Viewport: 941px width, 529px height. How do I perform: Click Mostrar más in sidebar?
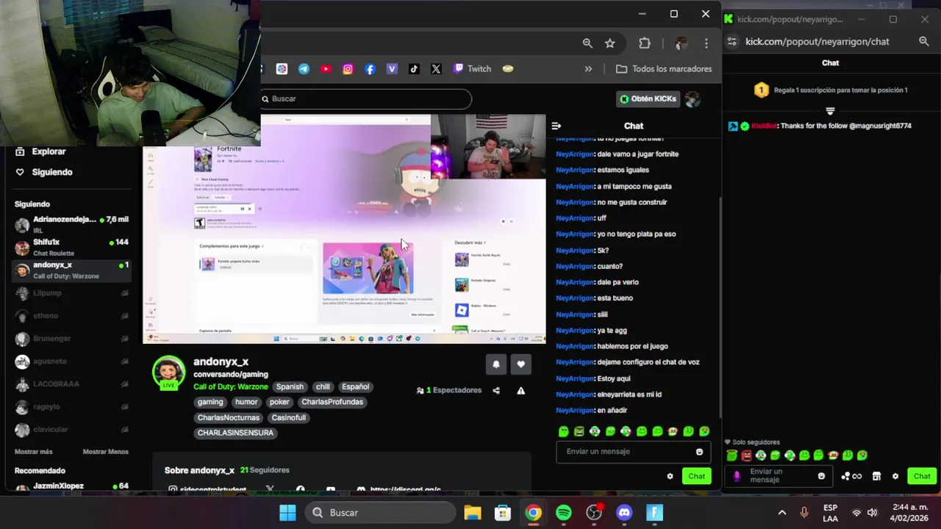click(34, 452)
